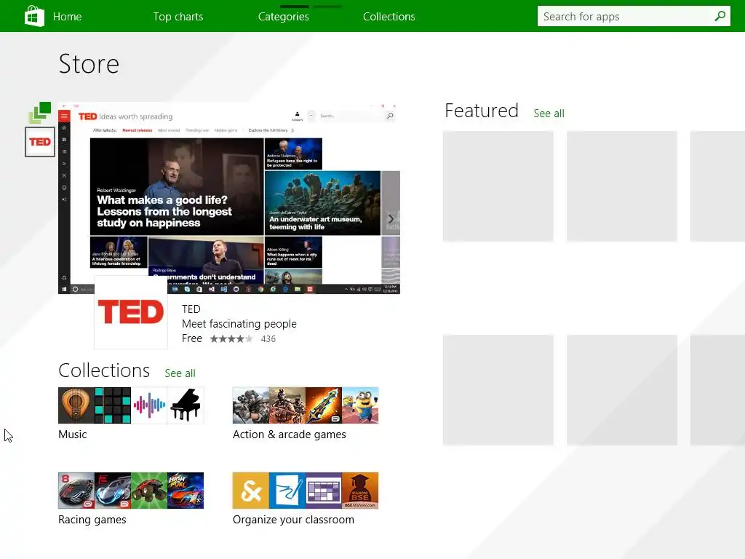Open the Categories tab
This screenshot has width=745, height=559.
pyautogui.click(x=283, y=17)
